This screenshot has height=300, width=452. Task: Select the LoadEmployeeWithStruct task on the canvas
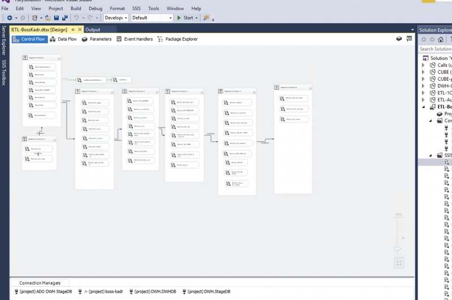point(91,80)
